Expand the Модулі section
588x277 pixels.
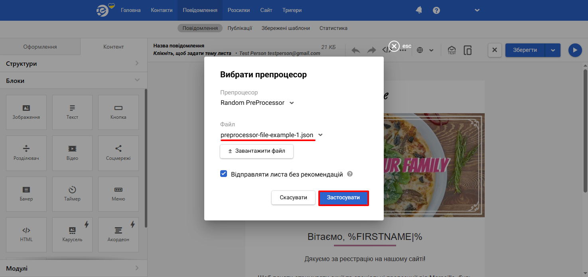(73, 268)
